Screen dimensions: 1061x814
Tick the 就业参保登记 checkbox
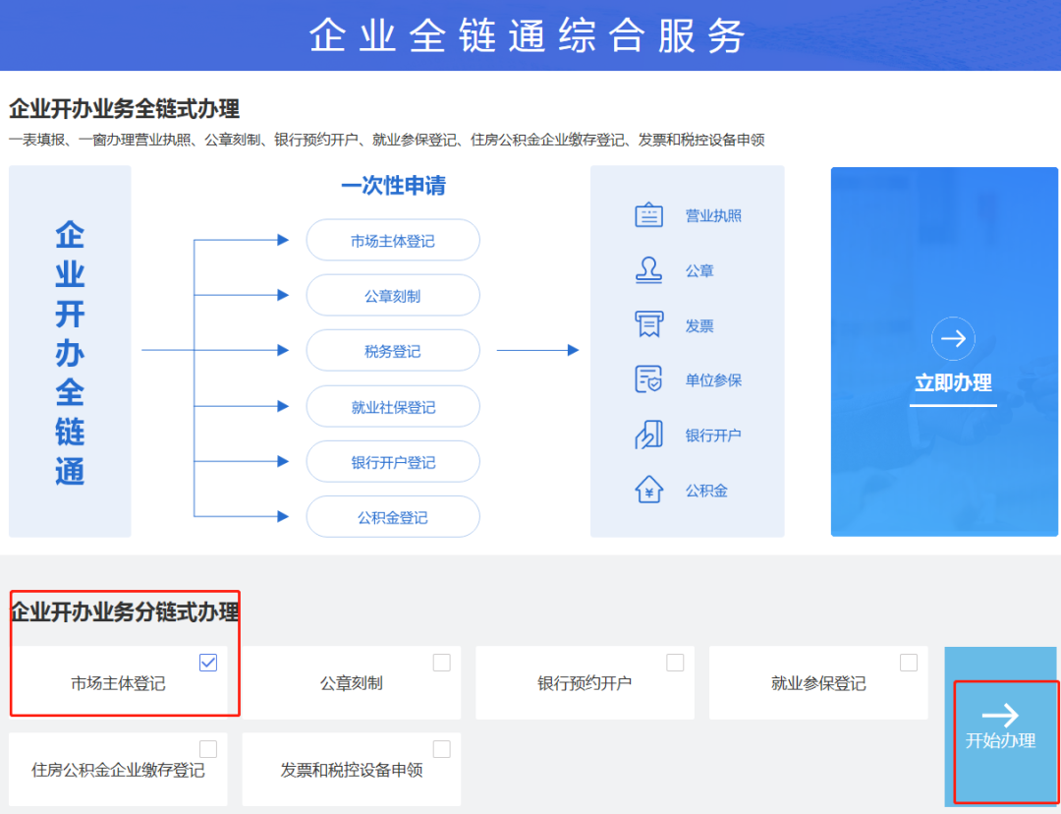pos(909,663)
